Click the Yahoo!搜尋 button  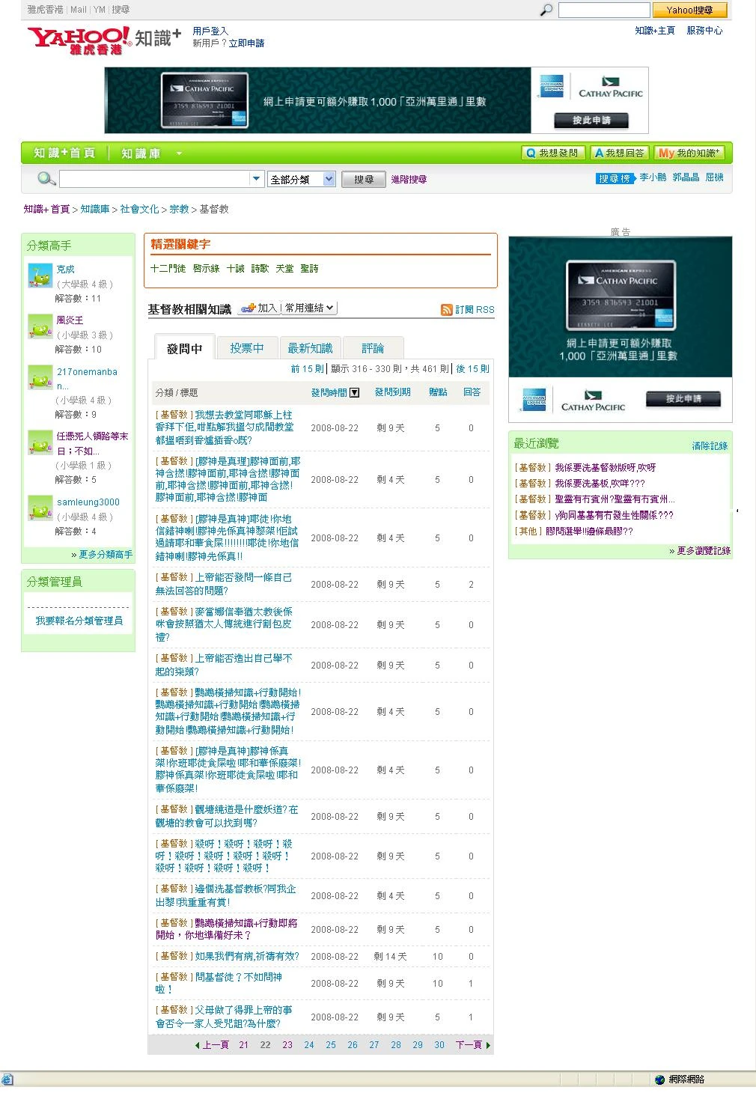689,10
